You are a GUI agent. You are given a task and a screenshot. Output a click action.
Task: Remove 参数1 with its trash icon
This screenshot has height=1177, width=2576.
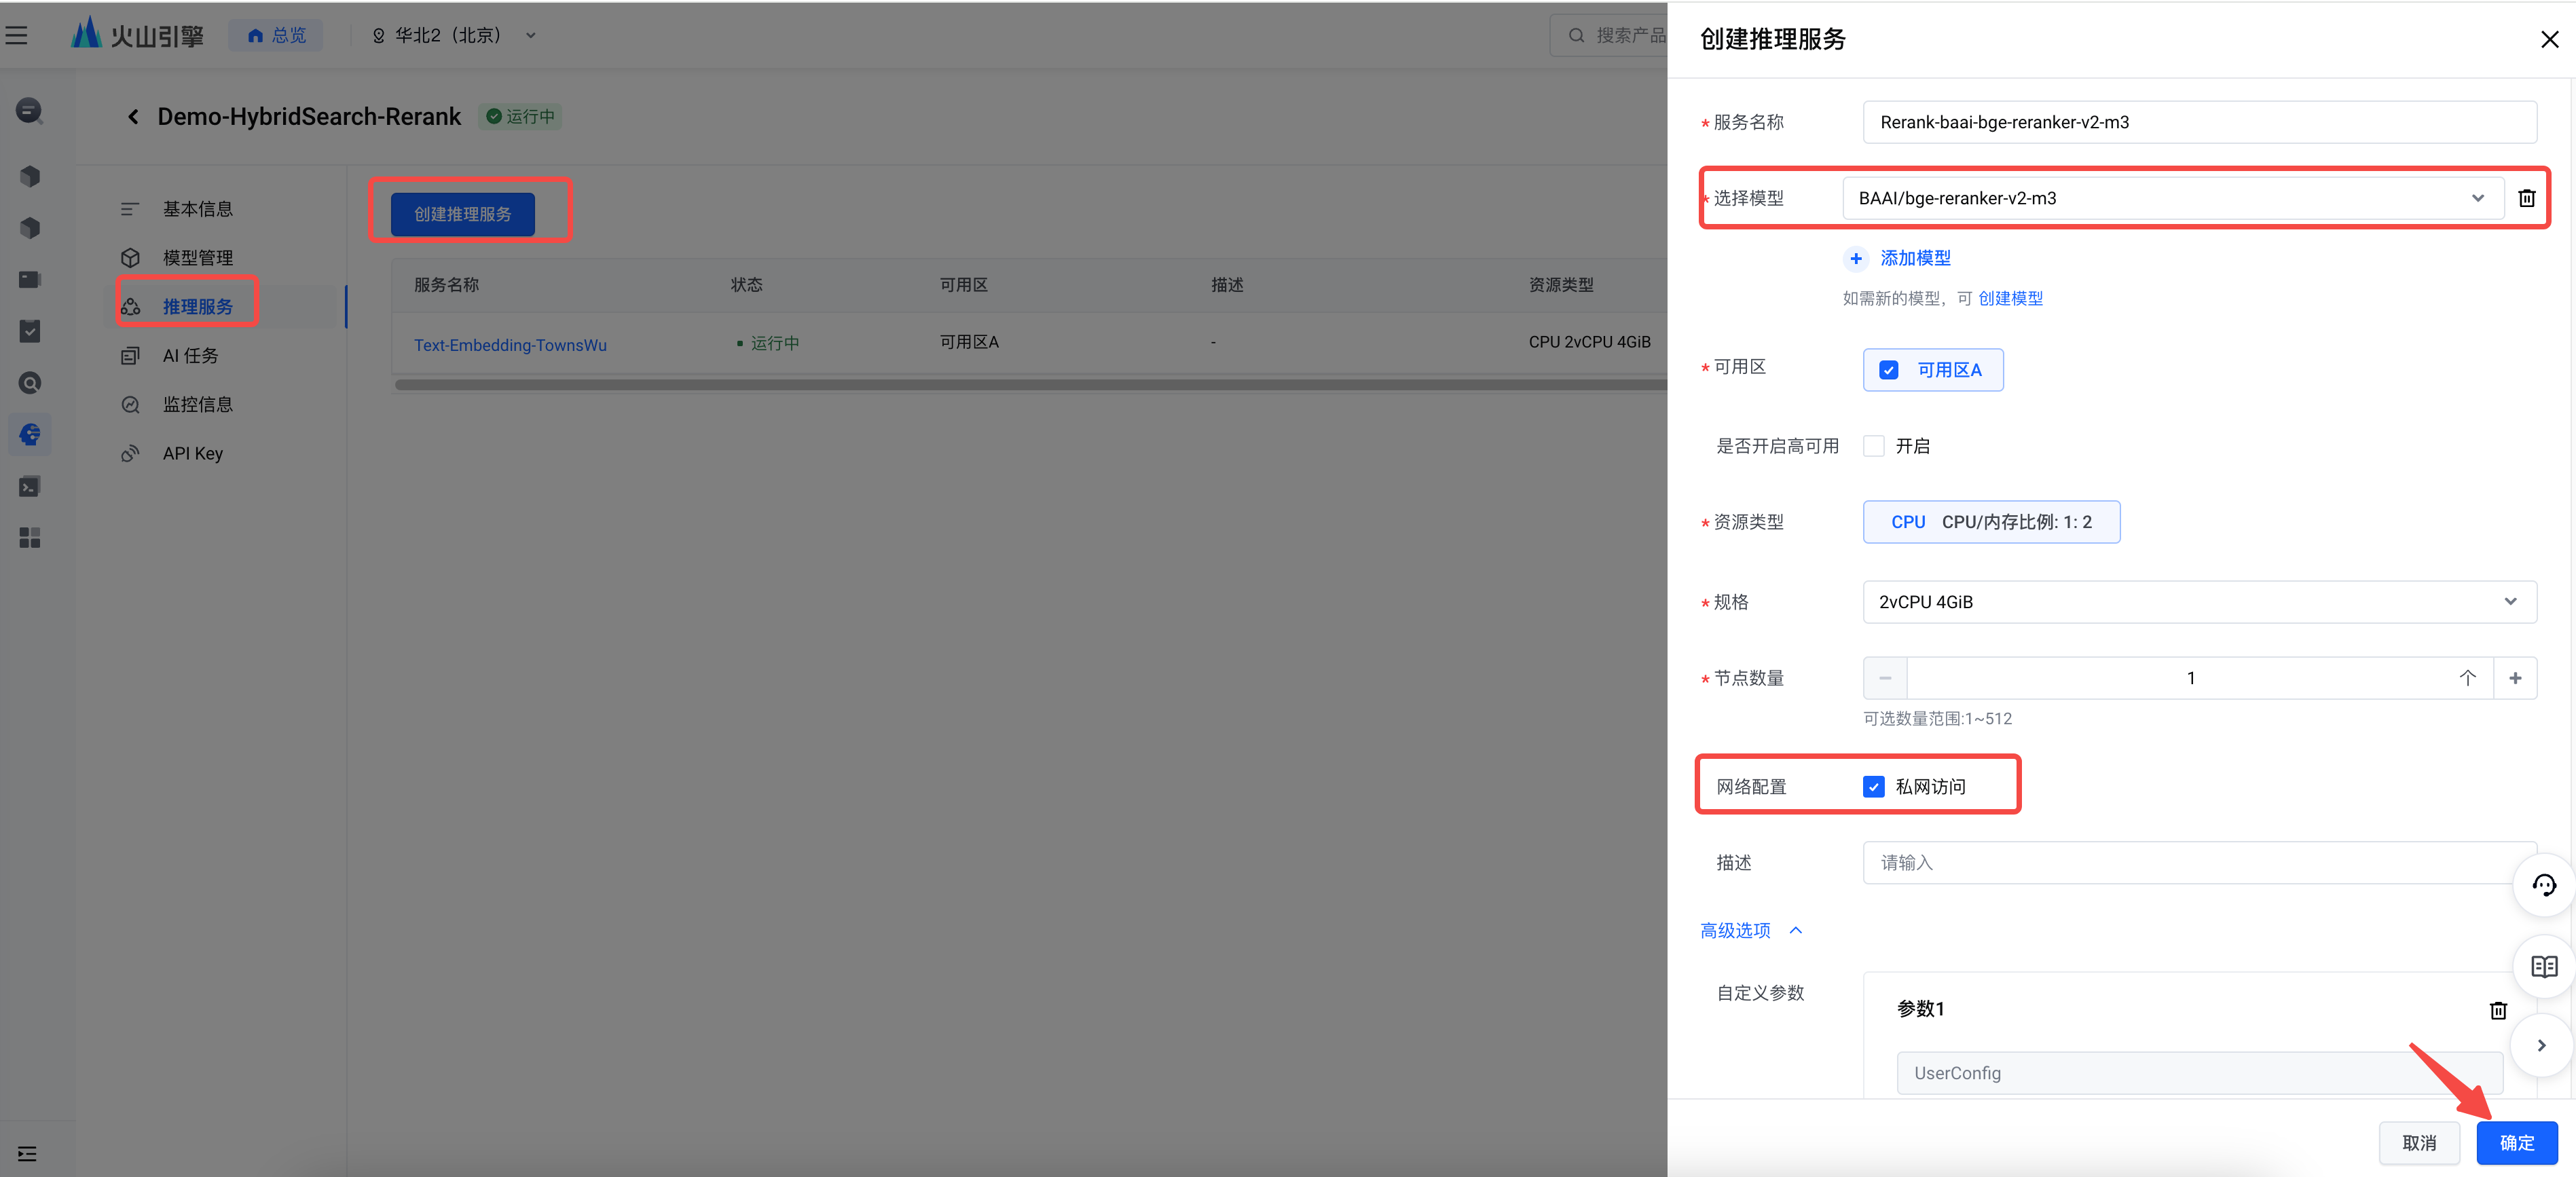coord(2498,1010)
